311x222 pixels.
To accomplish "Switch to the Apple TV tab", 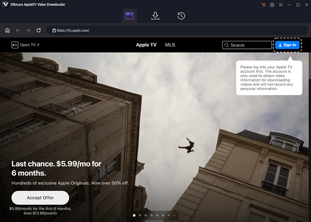I will coord(146,45).
